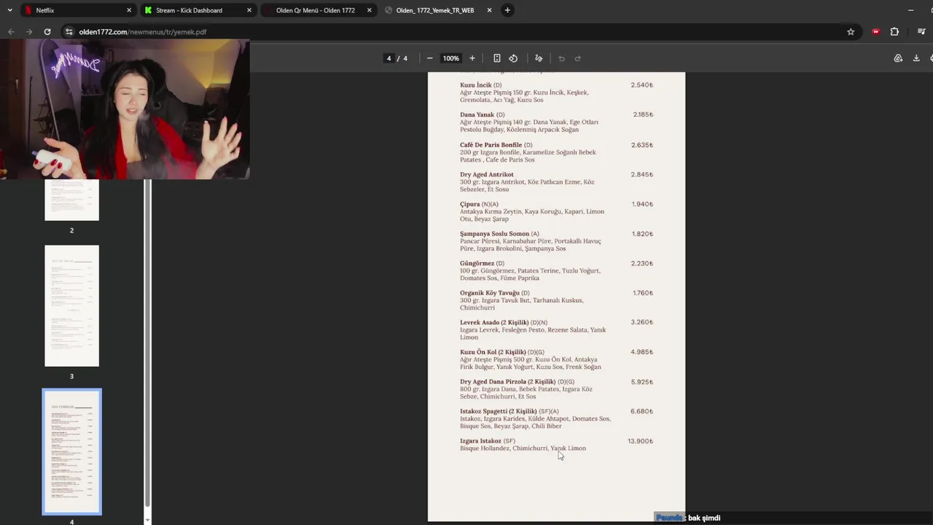This screenshot has height=525, width=933.
Task: Click Şampanya Soslu Somon dish name
Action: tap(495, 233)
